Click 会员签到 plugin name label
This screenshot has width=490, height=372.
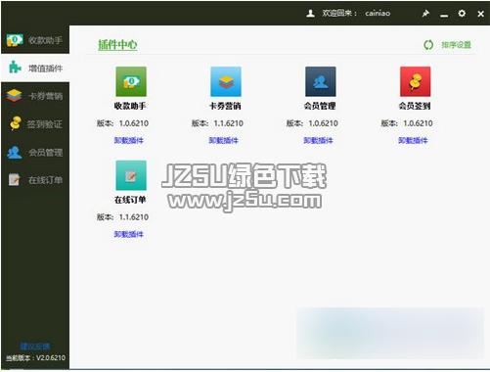pyautogui.click(x=415, y=106)
